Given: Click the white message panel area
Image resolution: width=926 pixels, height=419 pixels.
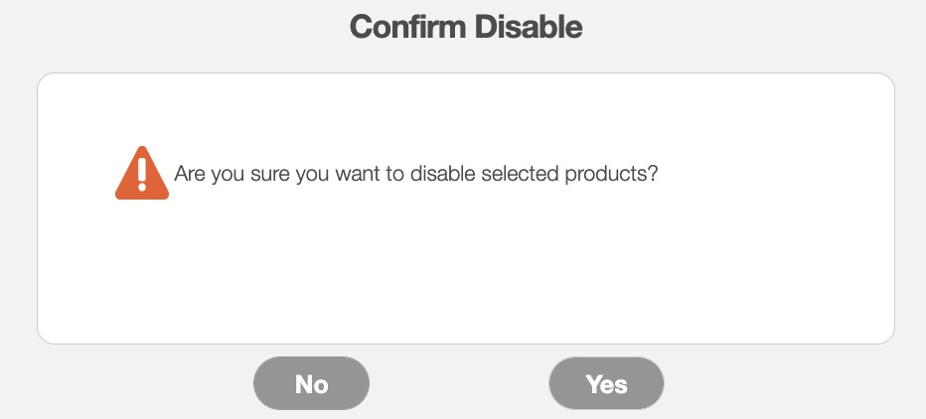Looking at the screenshot, I should [x=465, y=268].
